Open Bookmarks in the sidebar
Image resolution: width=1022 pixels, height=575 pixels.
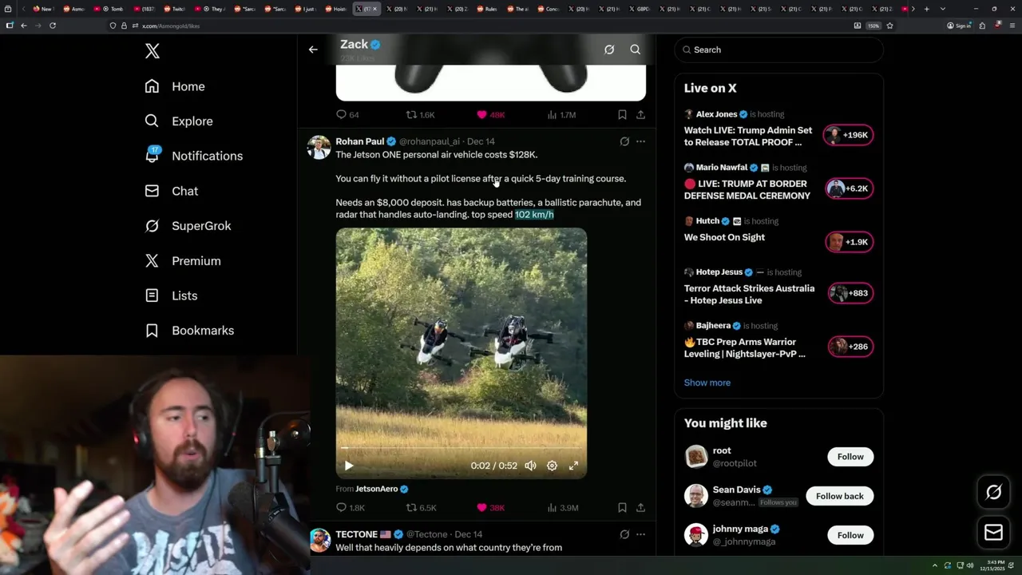tap(189, 331)
